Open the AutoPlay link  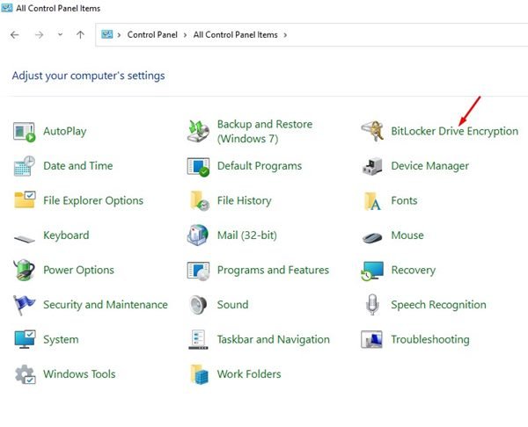click(x=64, y=131)
